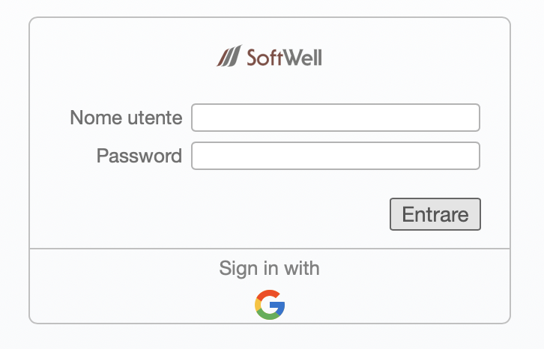Click the "Sign in with" text
The height and width of the screenshot is (349, 544).
pos(269,268)
